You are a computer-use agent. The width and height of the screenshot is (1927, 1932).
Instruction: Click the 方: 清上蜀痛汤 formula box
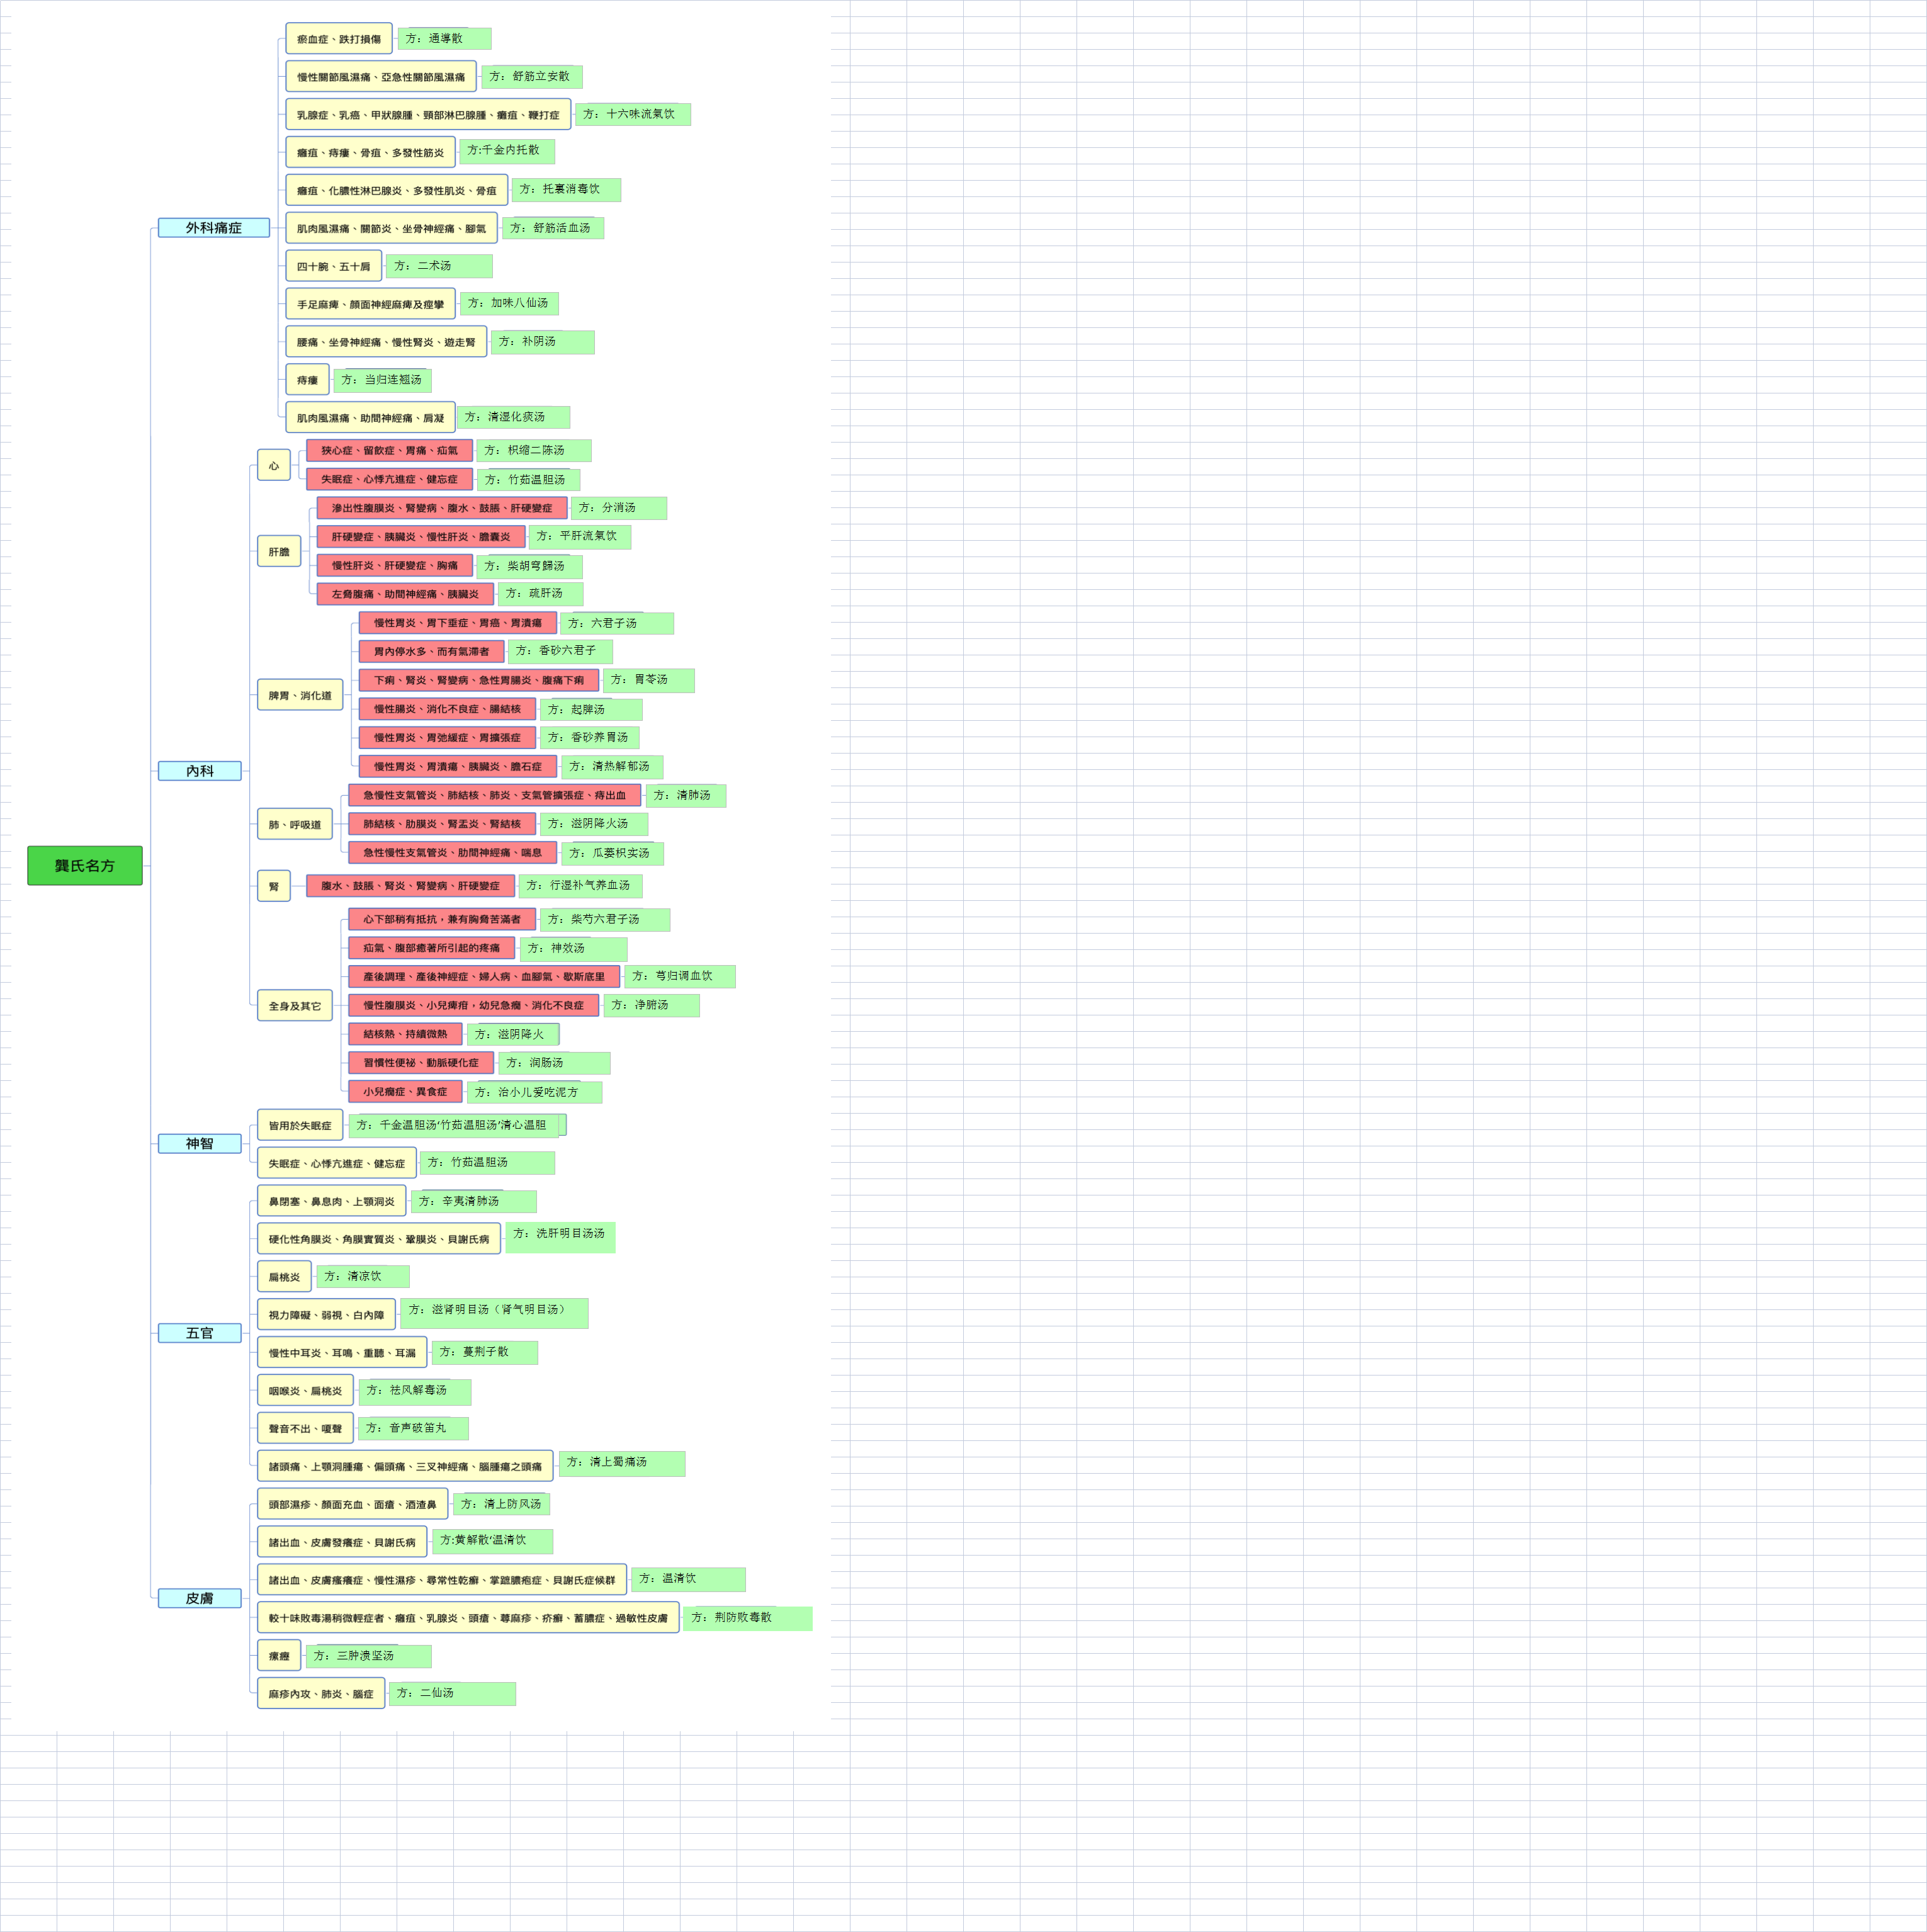[x=622, y=1464]
